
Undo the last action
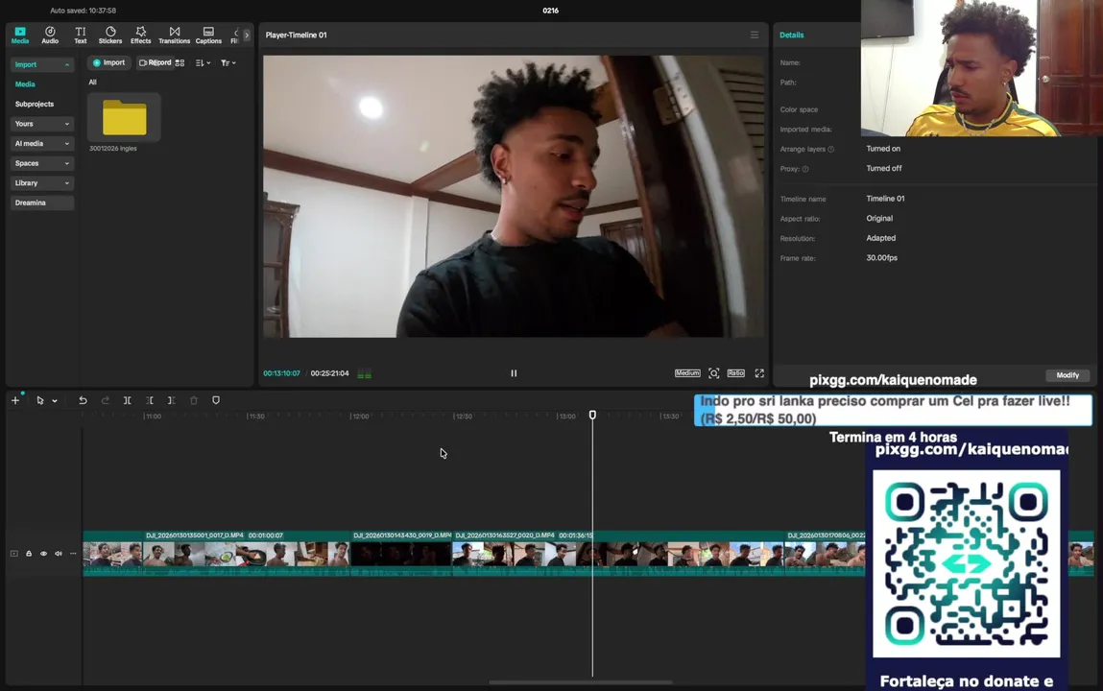click(x=83, y=400)
